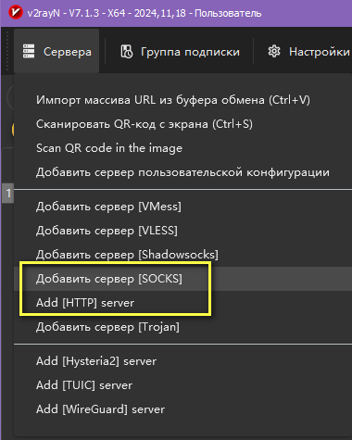Image resolution: width=352 pixels, height=440 pixels.
Task: Select Импорт массива URL из буфера обмена
Action: [x=182, y=100]
